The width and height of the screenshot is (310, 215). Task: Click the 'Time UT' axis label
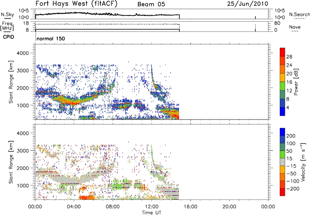tap(152, 213)
